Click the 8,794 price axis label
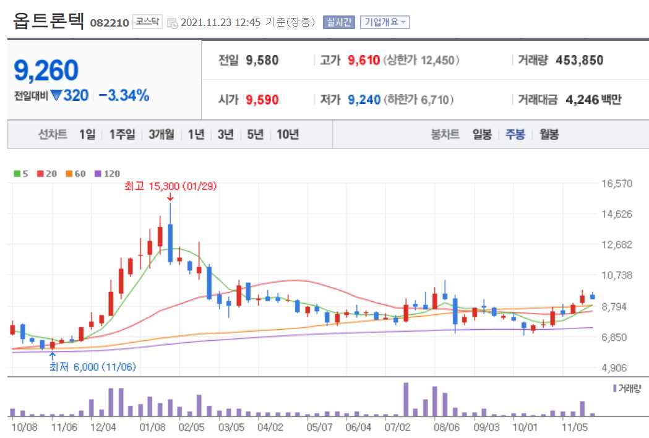The width and height of the screenshot is (649, 438). pyautogui.click(x=617, y=307)
